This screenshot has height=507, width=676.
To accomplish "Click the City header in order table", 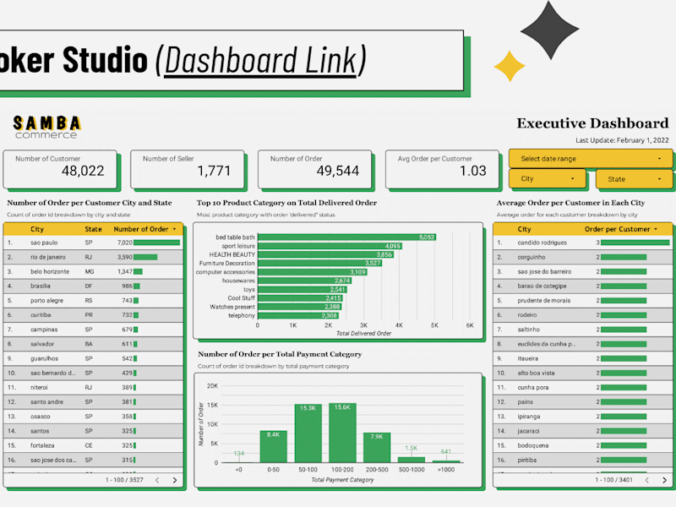I will (x=36, y=229).
